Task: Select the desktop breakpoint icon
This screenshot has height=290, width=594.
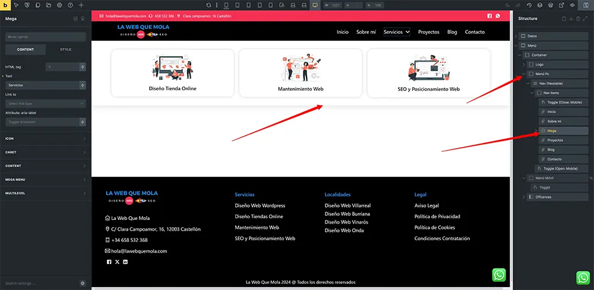Action: (315, 5)
